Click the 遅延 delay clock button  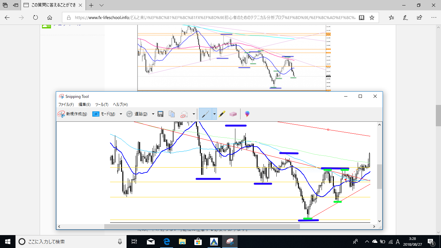pos(137,114)
